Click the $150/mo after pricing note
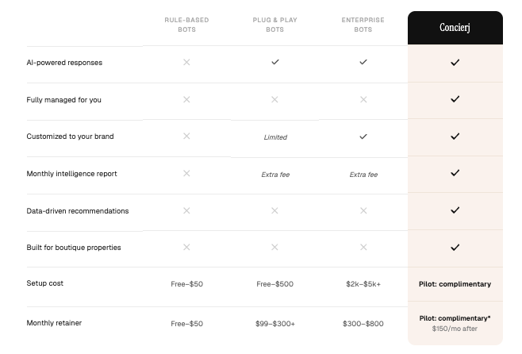This screenshot has height=354, width=522. pos(455,329)
